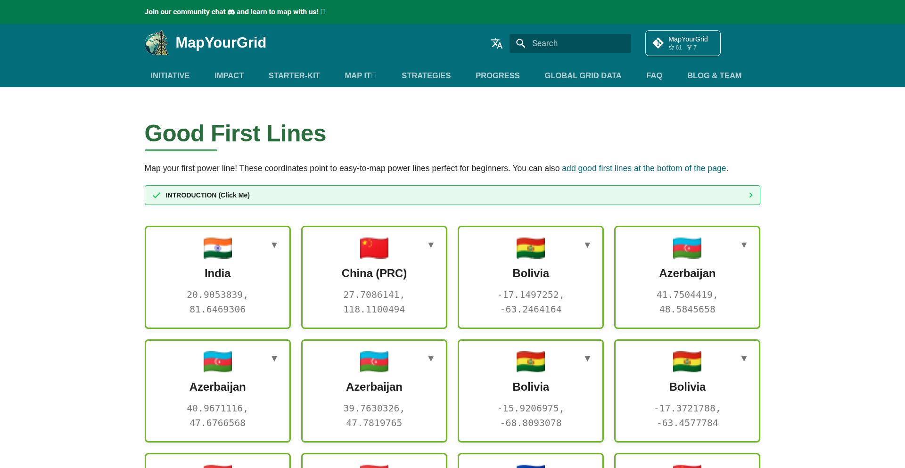Open the BLOG & TEAM tab

[715, 75]
